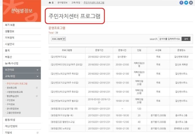Select 농/축/수산업 sidebar menu
Viewport: 195px width, 134px height.
pos(12,63)
